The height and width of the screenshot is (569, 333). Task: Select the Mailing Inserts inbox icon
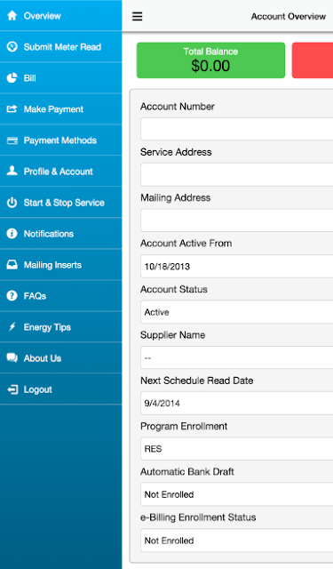pyautogui.click(x=12, y=265)
